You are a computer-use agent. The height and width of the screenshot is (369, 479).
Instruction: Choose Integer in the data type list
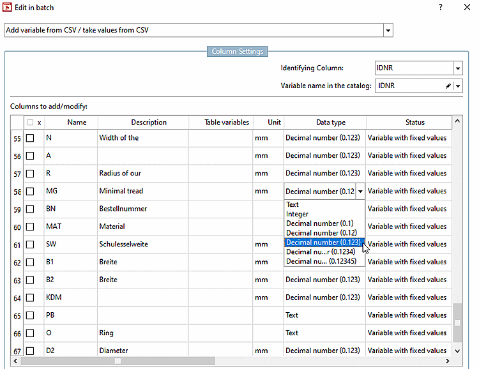(x=298, y=215)
